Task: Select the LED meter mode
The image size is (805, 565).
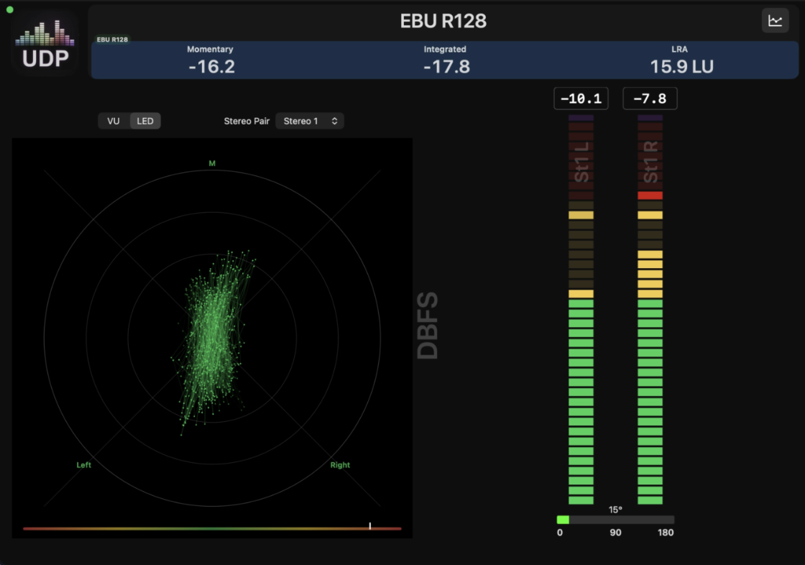Action: (x=145, y=121)
